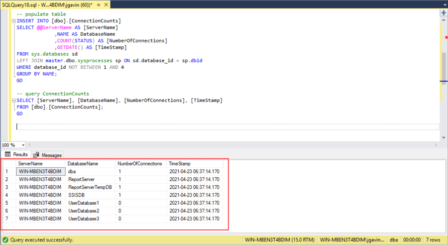
Task: Click the editor horizontal scrollbar right arrow
Action: 436,145
